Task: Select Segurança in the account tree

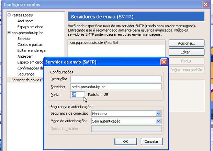Action: [x=26, y=74]
